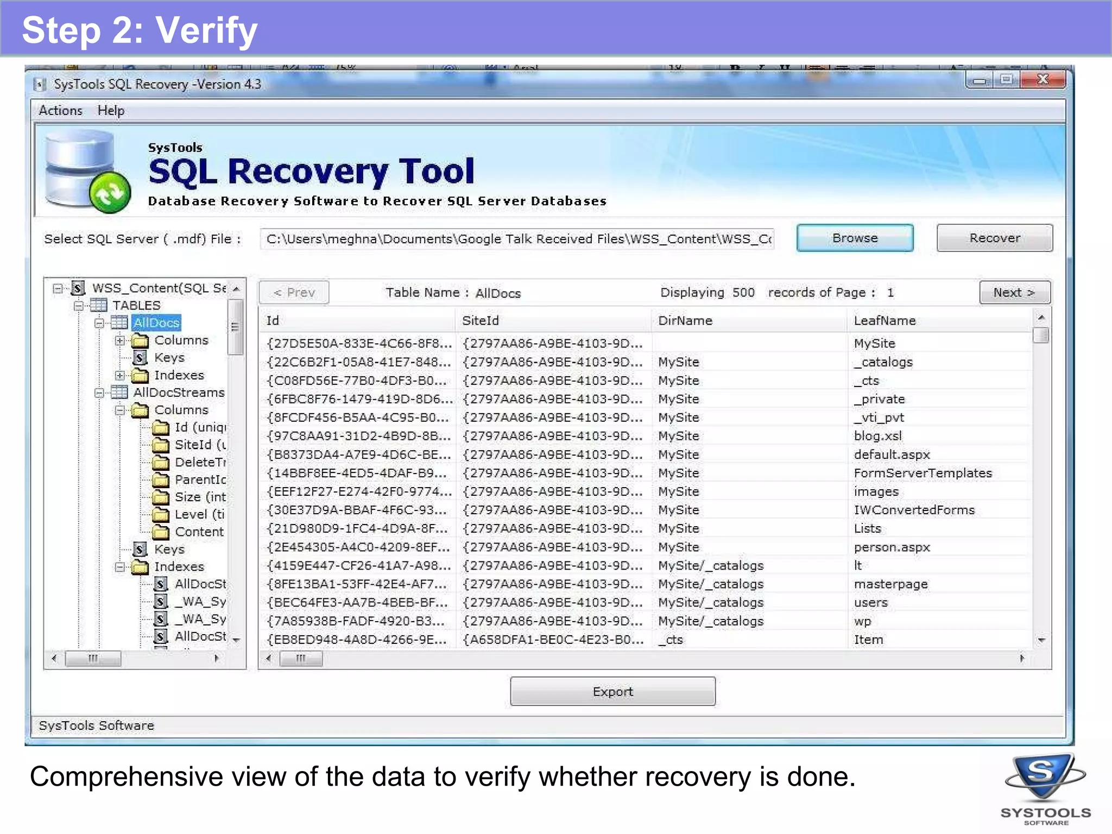Click the folder icon of the Id column

tap(161, 428)
